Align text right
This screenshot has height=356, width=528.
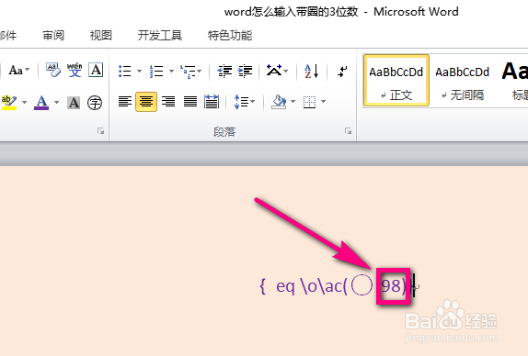168,102
